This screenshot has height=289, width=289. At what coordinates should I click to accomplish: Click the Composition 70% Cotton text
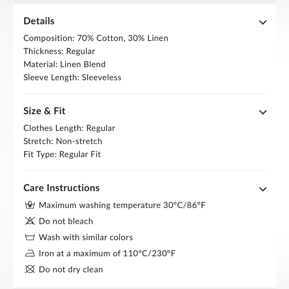click(96, 38)
